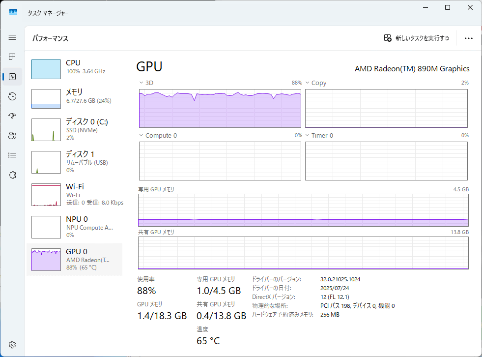Click the Copy engine usage graph
The width and height of the screenshot is (482, 357).
pos(386,108)
